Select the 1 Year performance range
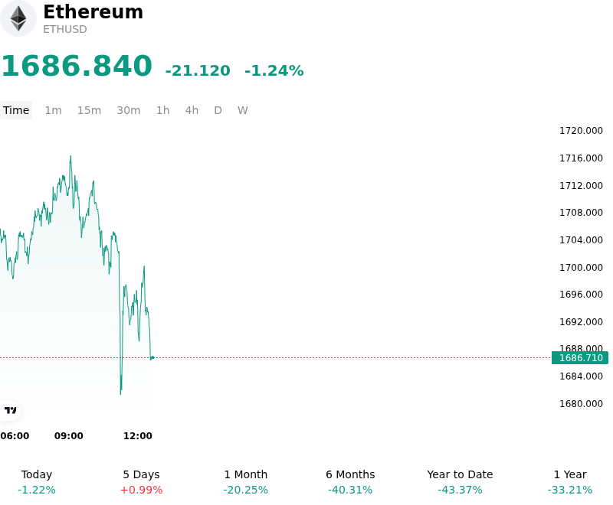The width and height of the screenshot is (613, 505). tap(570, 482)
